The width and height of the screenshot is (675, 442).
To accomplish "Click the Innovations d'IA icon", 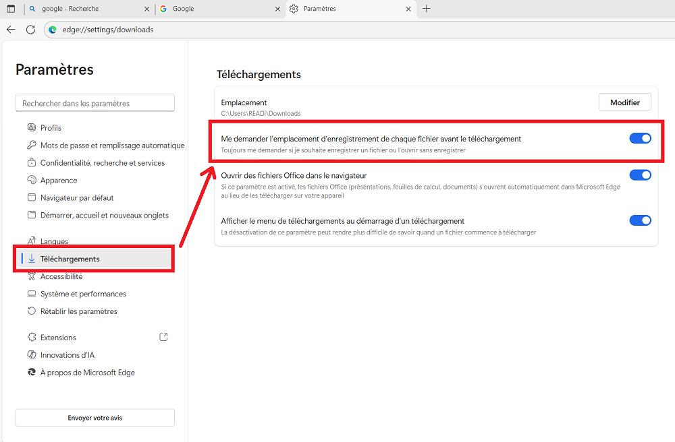I will coord(31,354).
